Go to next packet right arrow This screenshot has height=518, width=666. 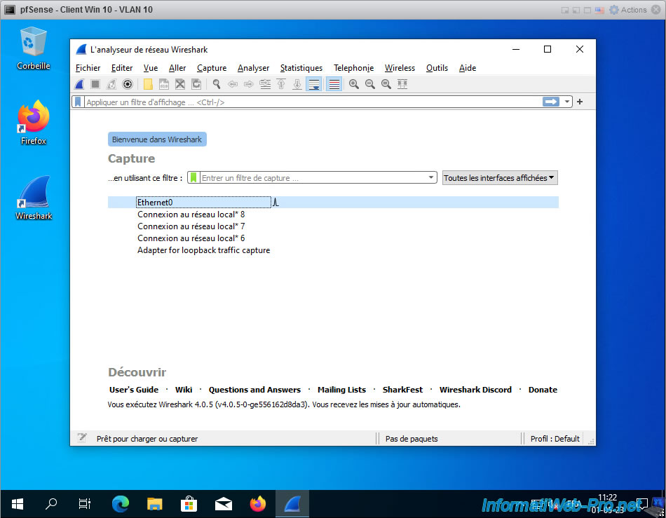click(249, 84)
